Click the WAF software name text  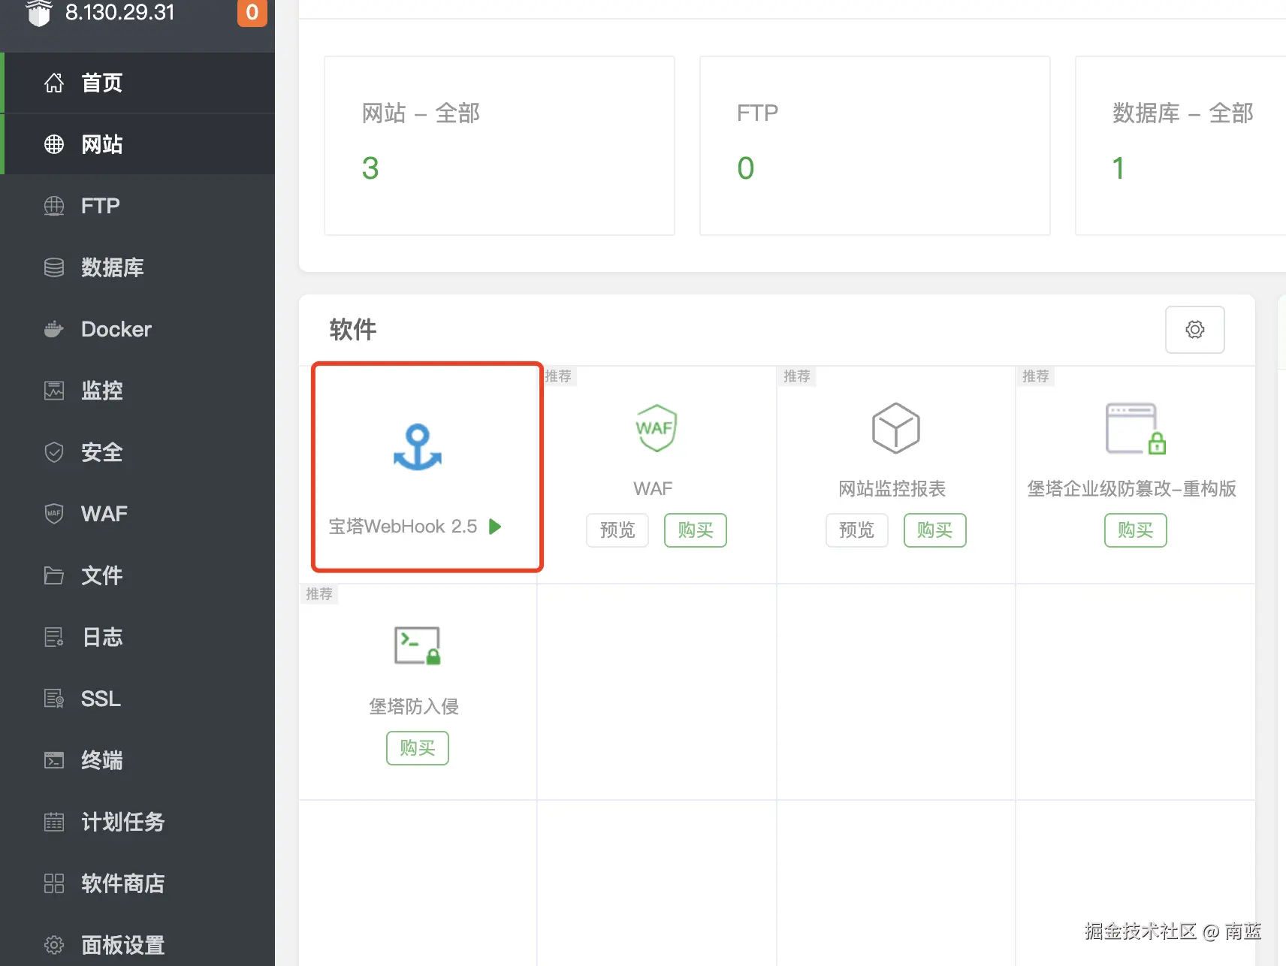[653, 489]
